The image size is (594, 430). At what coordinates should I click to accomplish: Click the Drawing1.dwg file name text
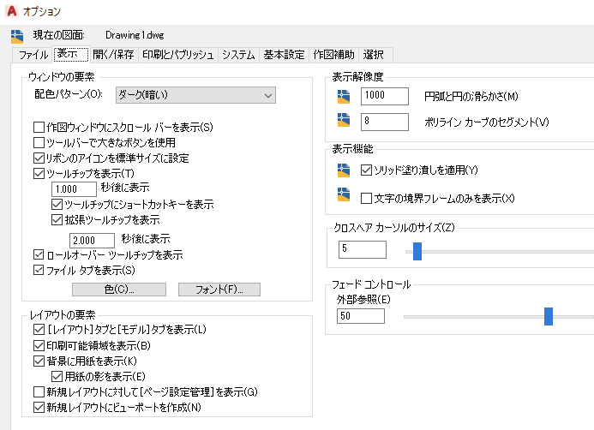135,35
